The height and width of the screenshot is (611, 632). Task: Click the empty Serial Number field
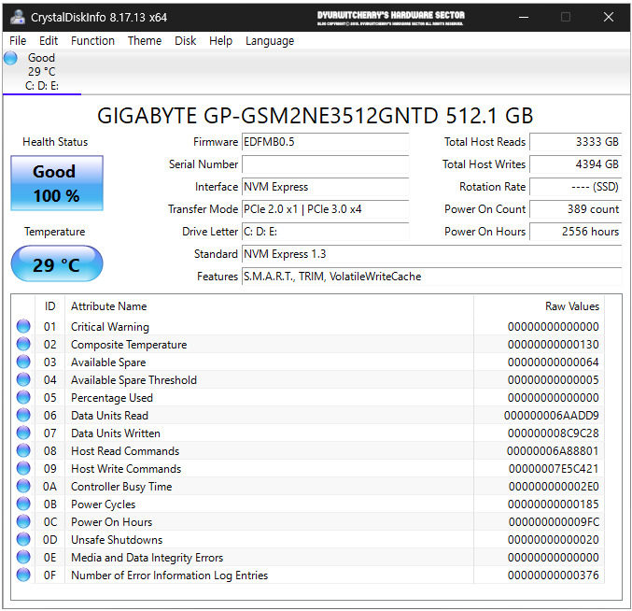coord(325,164)
